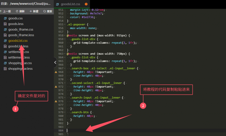Open goods.less file
226x136 pixels.
[15, 24]
